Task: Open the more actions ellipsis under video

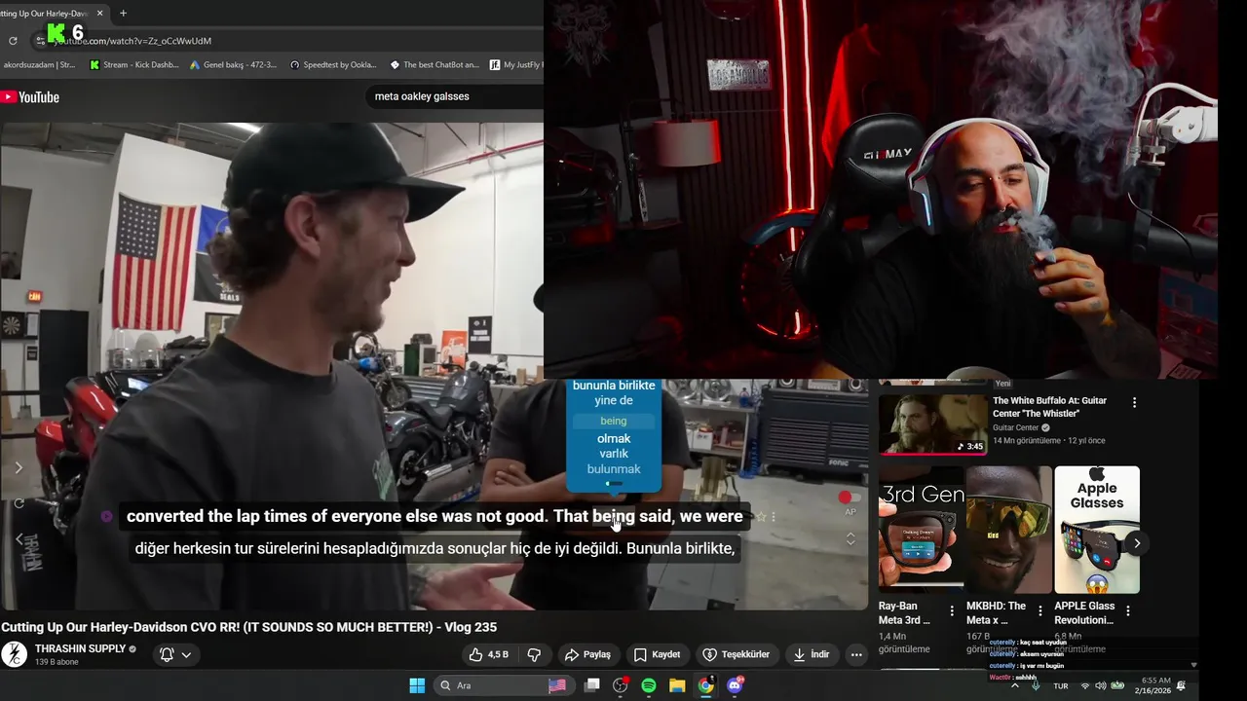Action: pos(856,654)
